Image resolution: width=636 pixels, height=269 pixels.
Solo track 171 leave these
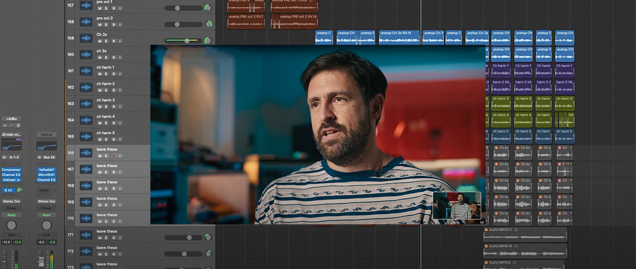point(106,238)
